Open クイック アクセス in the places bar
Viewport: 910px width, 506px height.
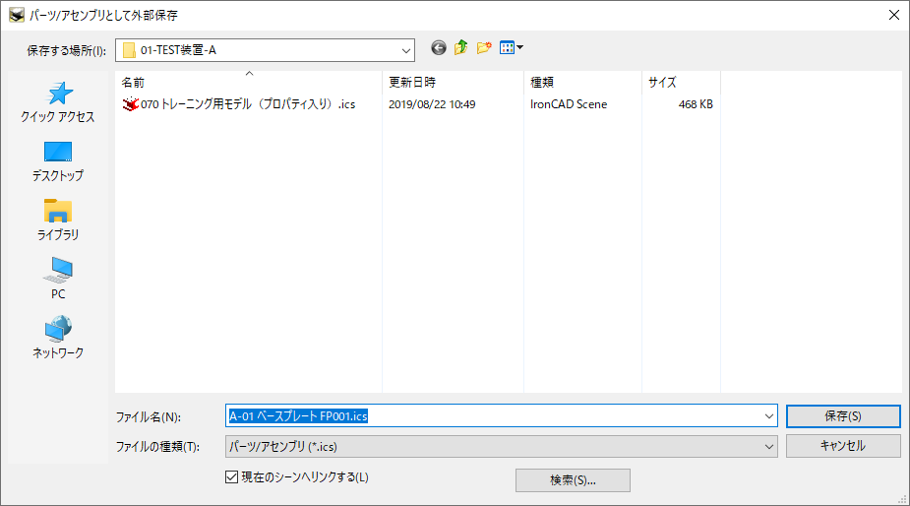58,102
